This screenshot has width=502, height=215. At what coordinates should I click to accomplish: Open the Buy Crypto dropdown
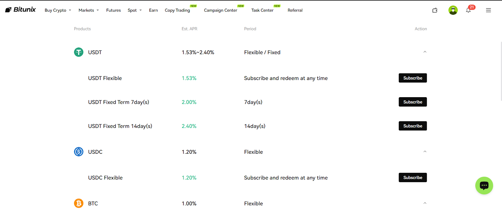tap(58, 10)
